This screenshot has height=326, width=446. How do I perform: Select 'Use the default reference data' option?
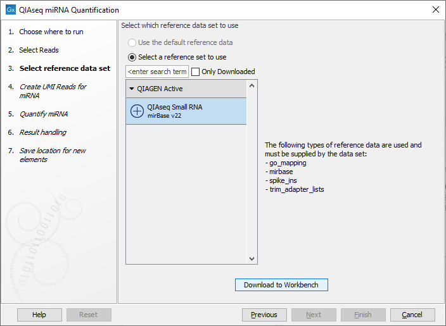click(132, 42)
